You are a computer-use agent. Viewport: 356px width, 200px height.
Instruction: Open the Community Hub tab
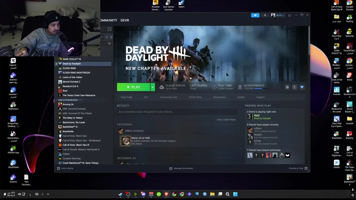(x=168, y=97)
